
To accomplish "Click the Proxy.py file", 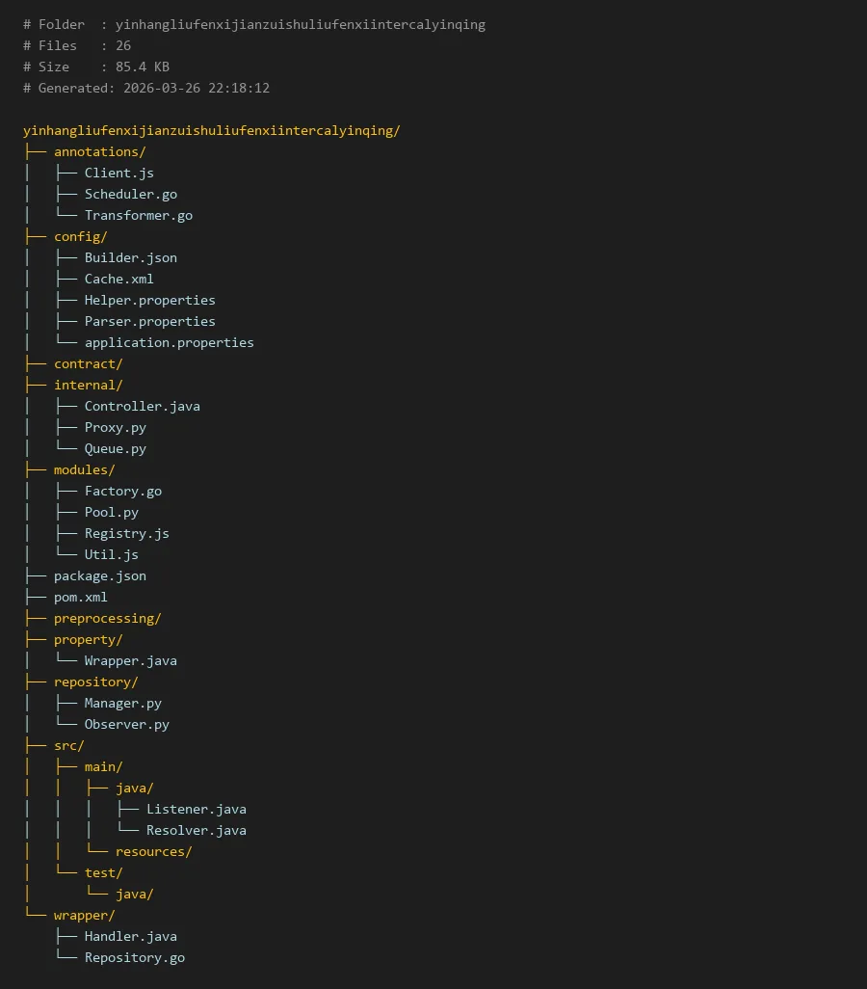I will [x=115, y=427].
